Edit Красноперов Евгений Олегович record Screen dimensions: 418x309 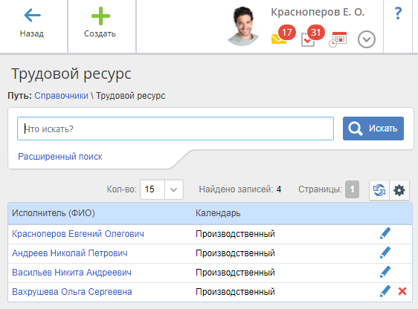[x=385, y=233]
